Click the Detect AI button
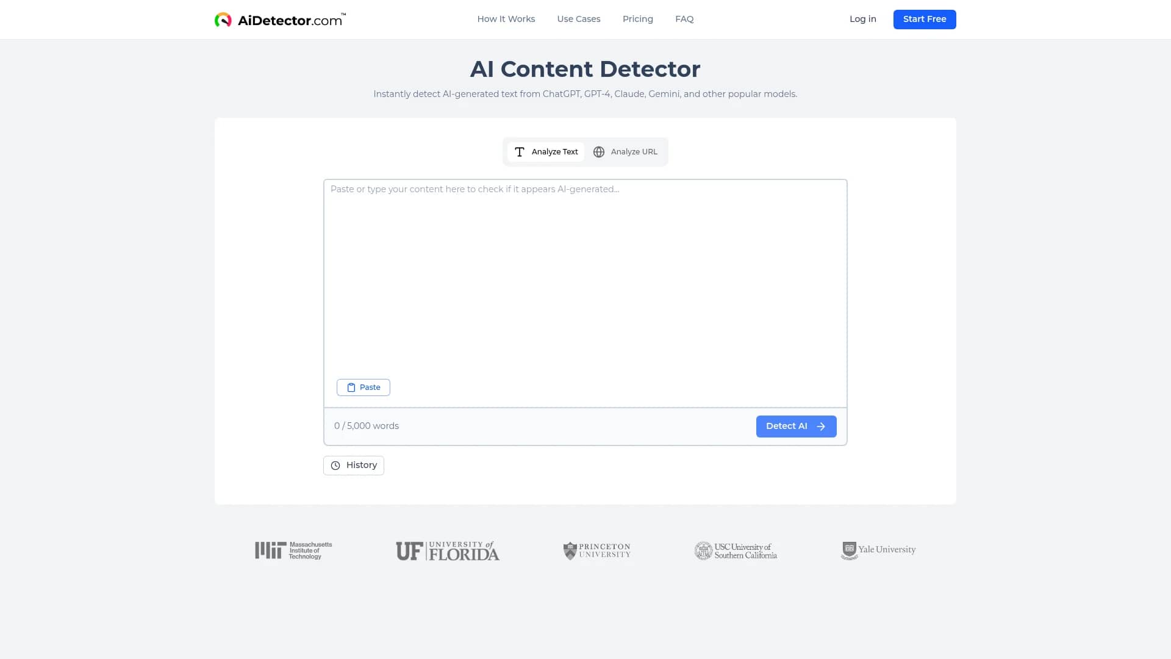 tap(796, 427)
